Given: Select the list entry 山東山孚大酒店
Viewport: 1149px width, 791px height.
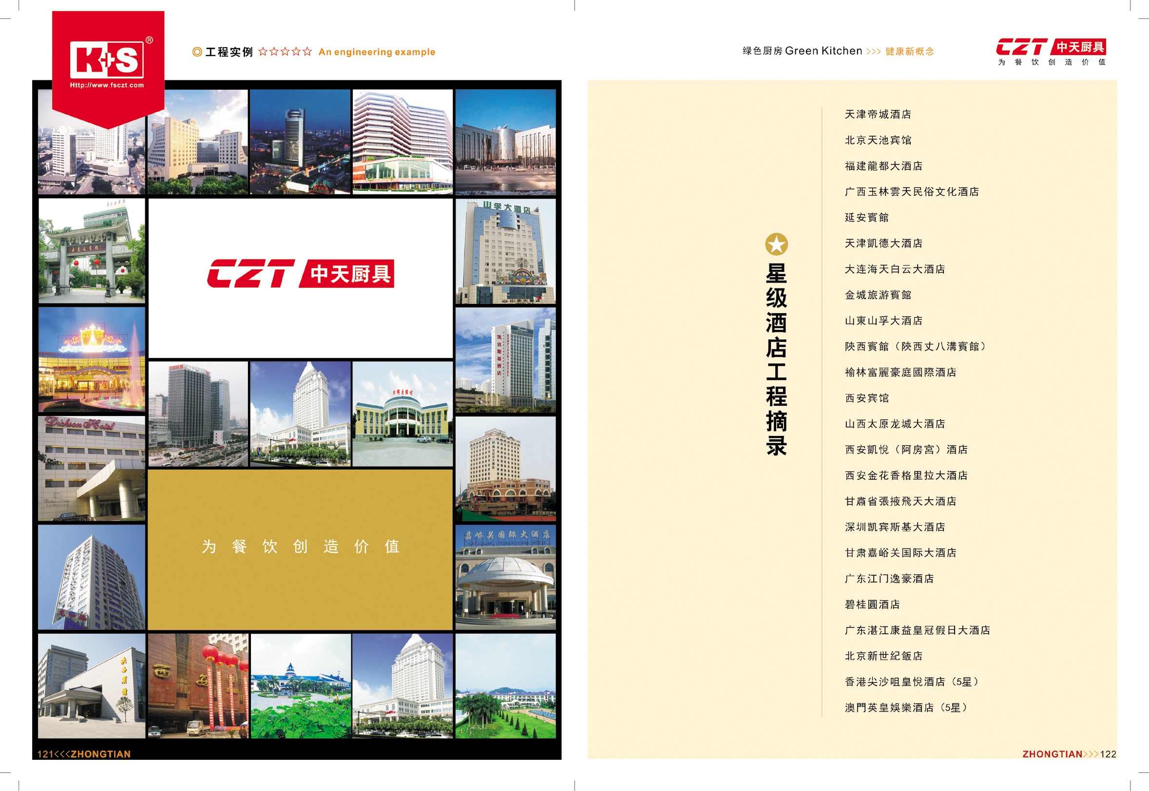Looking at the screenshot, I should point(884,320).
